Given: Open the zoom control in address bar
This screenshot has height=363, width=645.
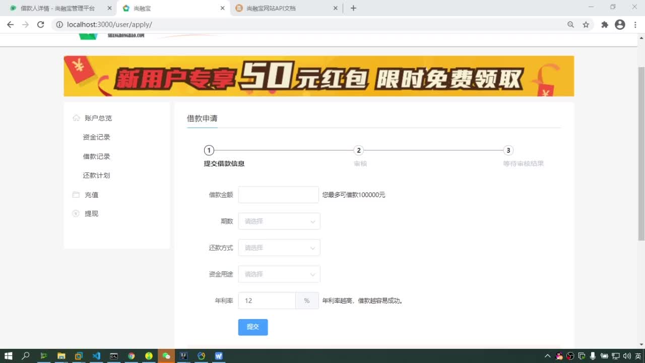Looking at the screenshot, I should click(x=570, y=24).
